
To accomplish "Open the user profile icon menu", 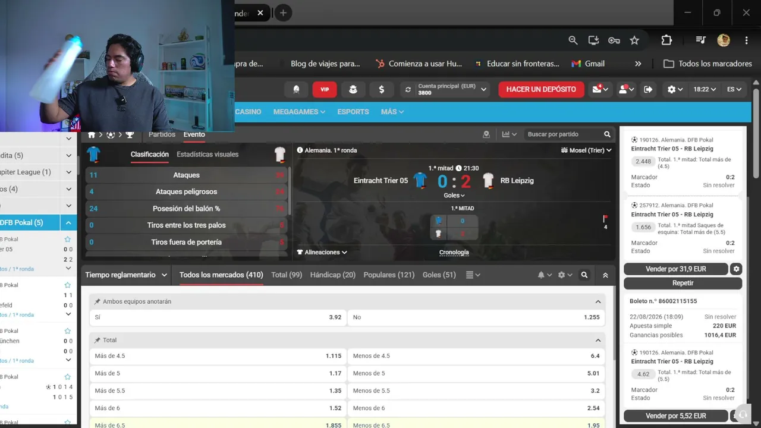I will pyautogui.click(x=626, y=89).
